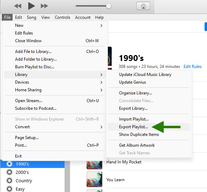Choose Open Stream menu item
Viewport: 207px width, 192px height.
55,101
